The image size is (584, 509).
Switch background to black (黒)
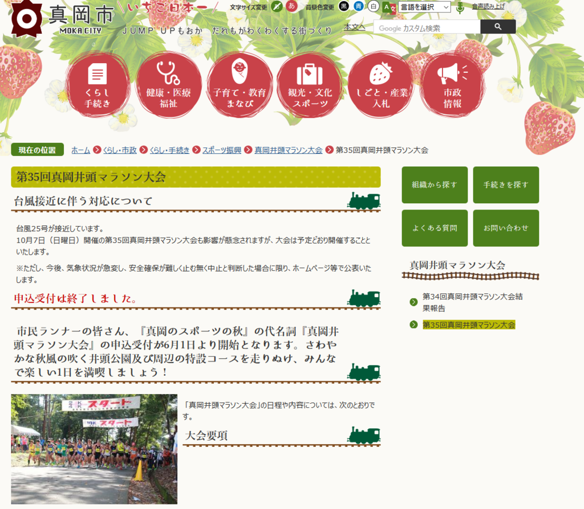344,6
